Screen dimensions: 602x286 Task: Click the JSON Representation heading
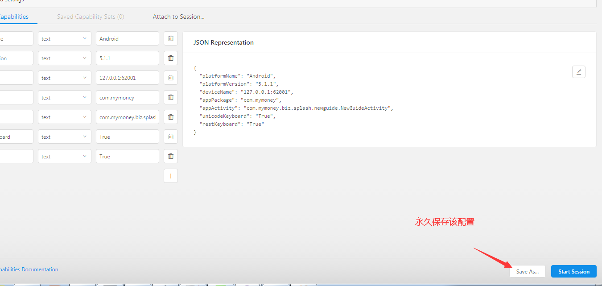223,42
